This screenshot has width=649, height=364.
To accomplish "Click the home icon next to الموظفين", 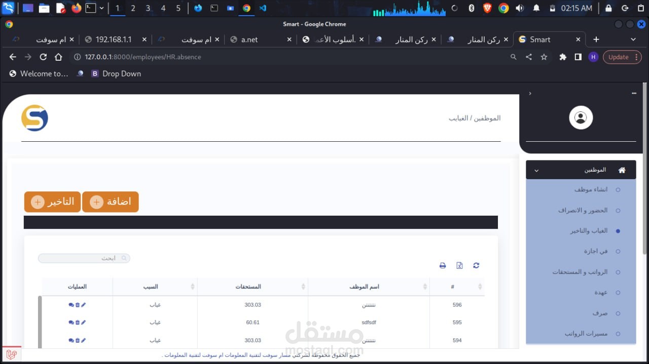I will click(x=622, y=170).
